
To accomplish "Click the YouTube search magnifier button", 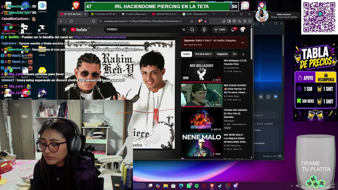I will [x=192, y=30].
